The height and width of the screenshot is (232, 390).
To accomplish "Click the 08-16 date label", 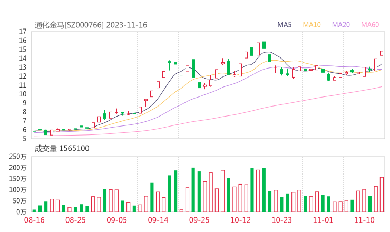I will (x=34, y=220).
